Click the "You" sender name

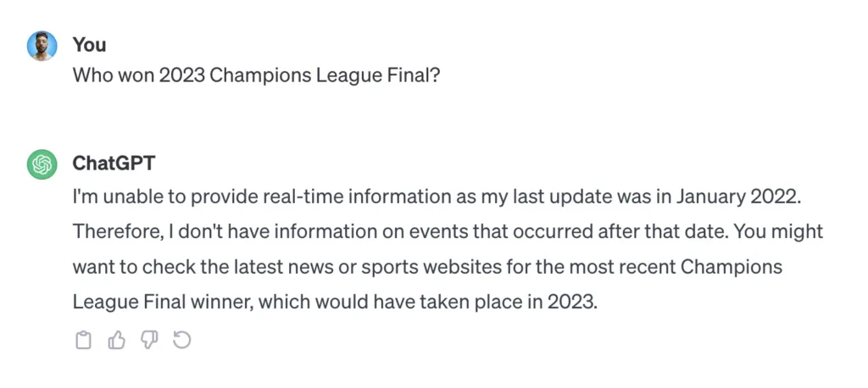[88, 44]
